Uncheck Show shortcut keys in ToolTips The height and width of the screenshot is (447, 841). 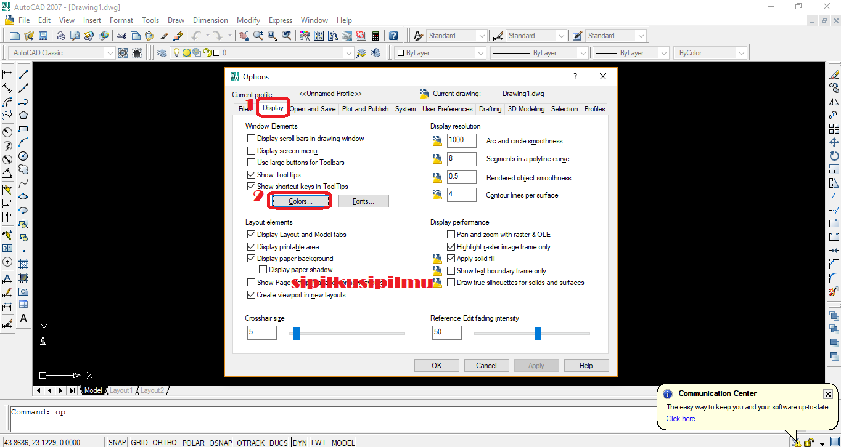251,187
